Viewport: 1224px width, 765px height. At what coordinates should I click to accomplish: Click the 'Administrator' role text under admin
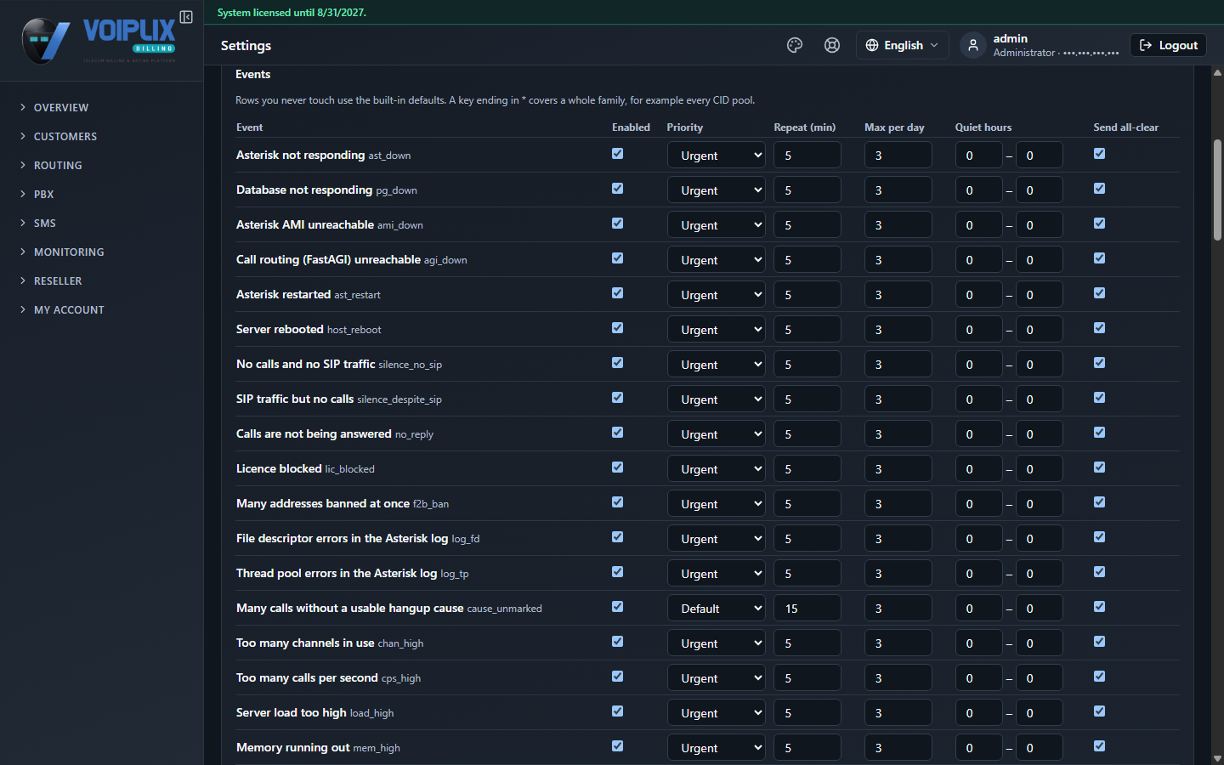pyautogui.click(x=1023, y=53)
